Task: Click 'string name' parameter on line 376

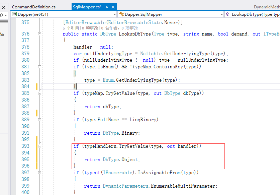Action: point(198,34)
